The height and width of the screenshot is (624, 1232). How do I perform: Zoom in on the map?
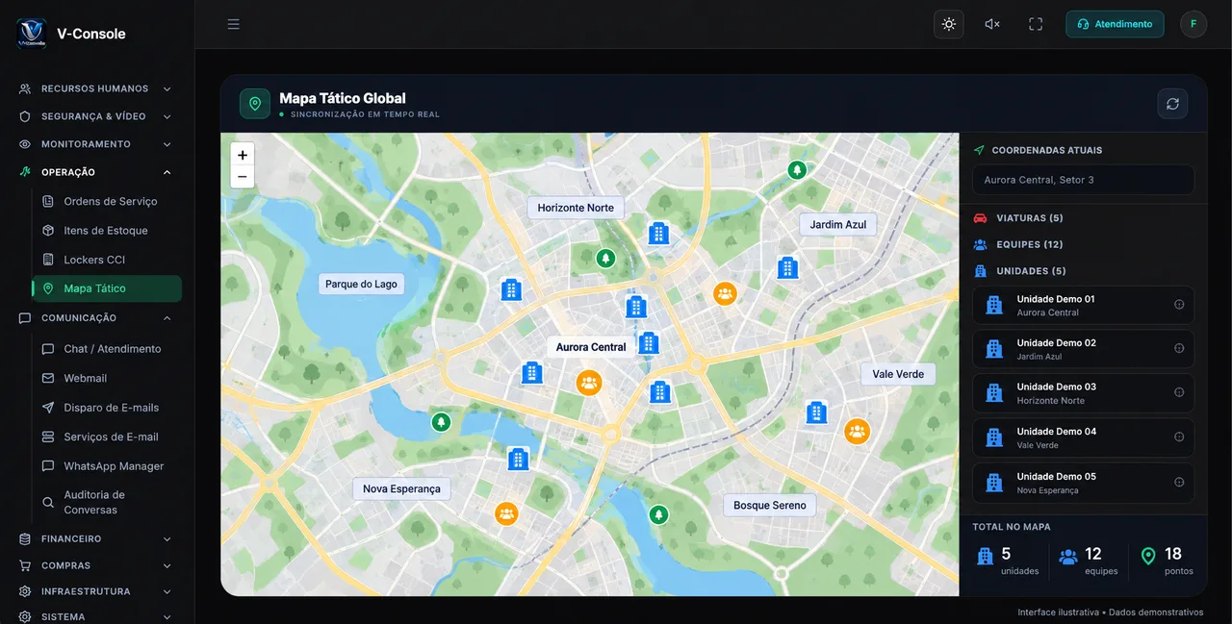click(243, 155)
